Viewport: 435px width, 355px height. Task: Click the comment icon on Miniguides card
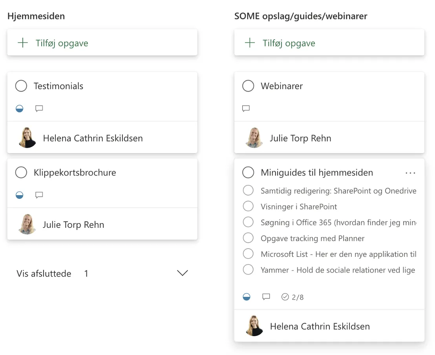click(x=266, y=297)
